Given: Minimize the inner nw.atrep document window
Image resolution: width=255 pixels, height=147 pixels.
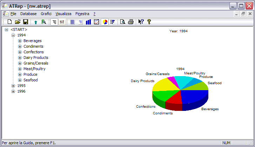Looking at the screenshot, I should coord(236,14).
